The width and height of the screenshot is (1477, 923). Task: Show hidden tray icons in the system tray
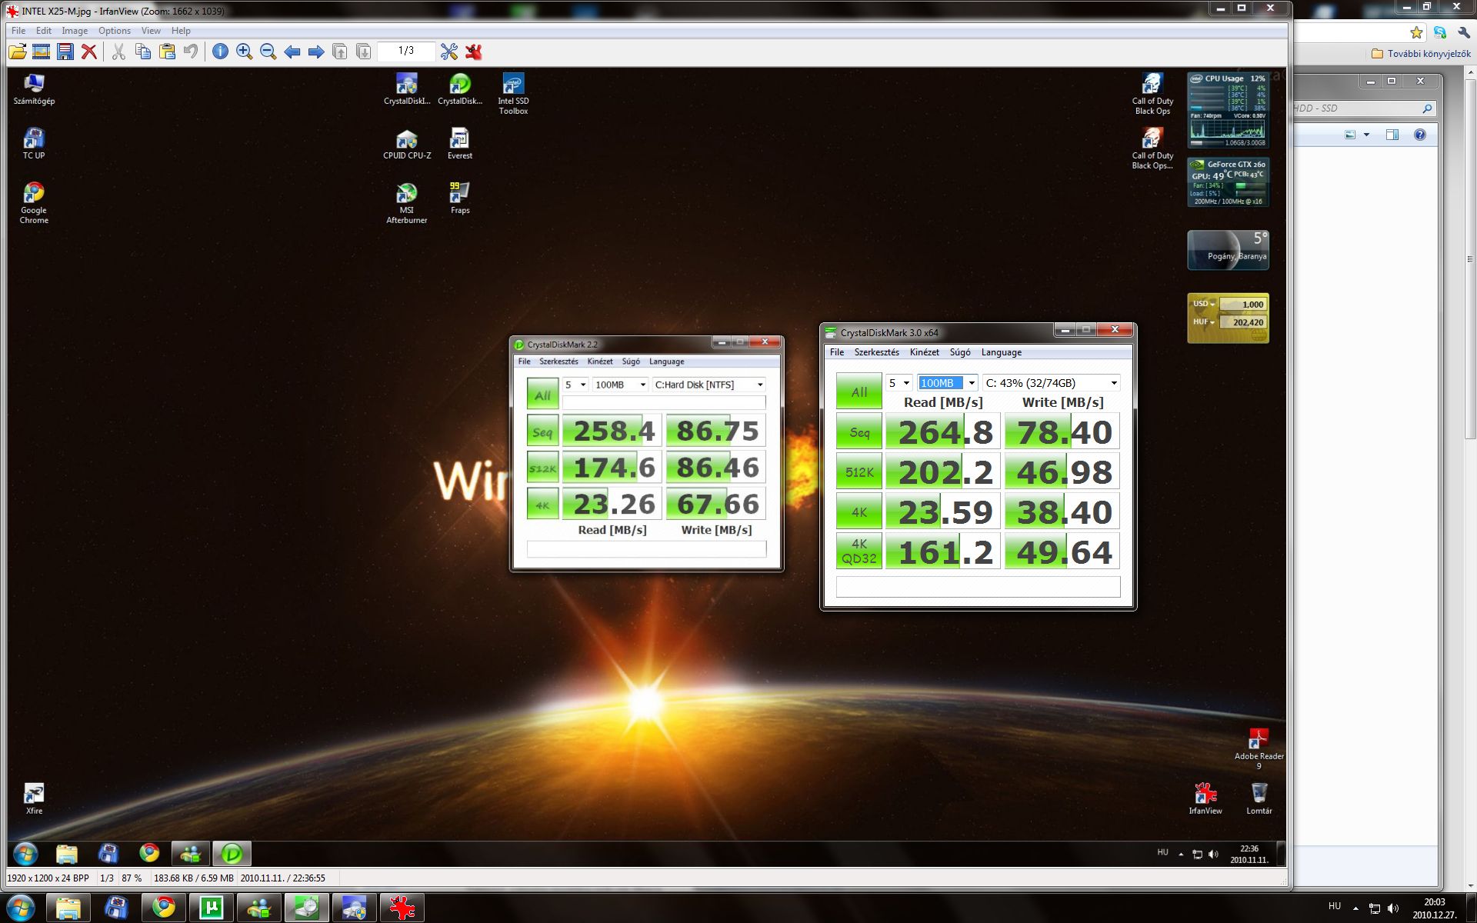1355,908
